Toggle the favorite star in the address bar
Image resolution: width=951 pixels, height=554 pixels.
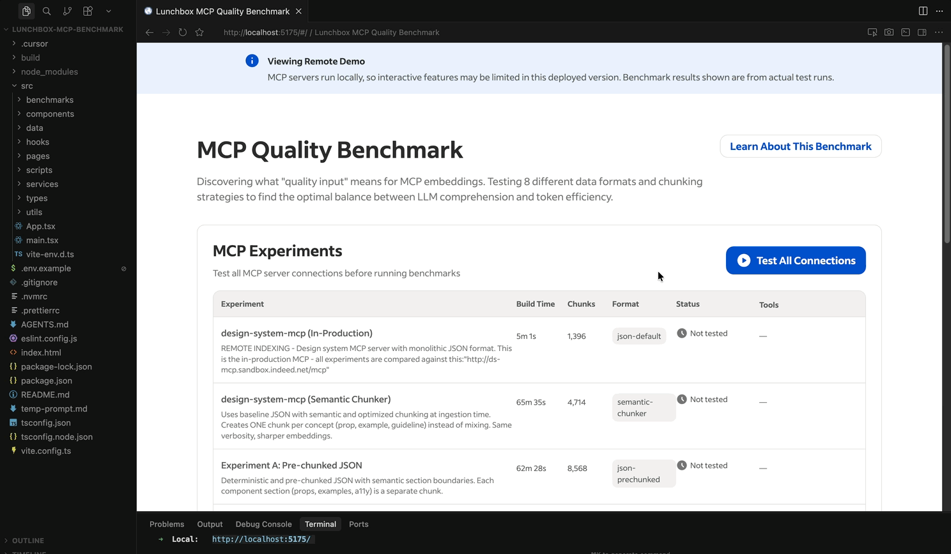(x=199, y=32)
